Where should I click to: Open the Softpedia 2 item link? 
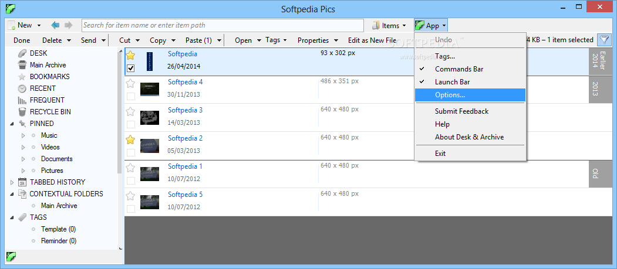(x=186, y=138)
